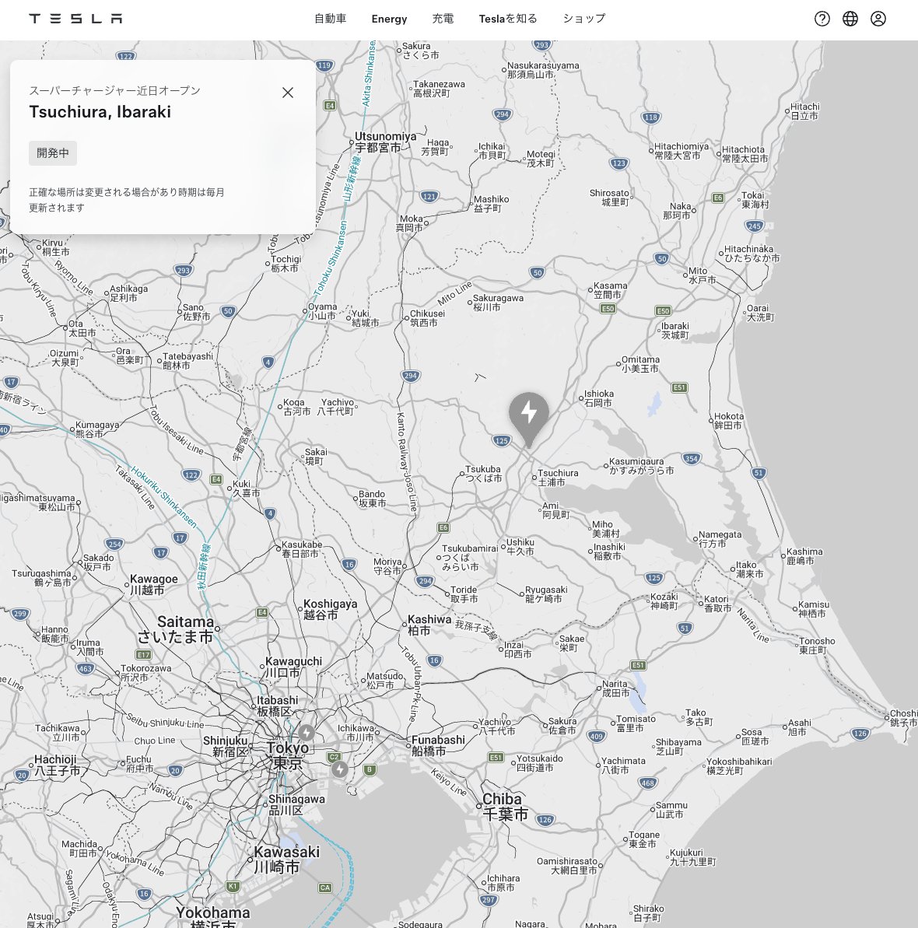Select the charger marker beside C2 badge
The height and width of the screenshot is (928, 918).
click(x=340, y=769)
